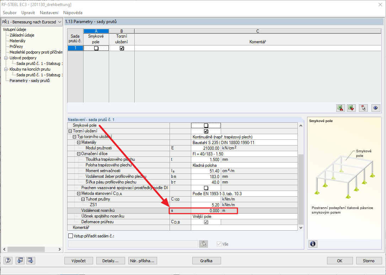Screen dimensions: 386x275
Task: Tick the Smykové pole checkbox in row 1
Action: tap(96, 48)
